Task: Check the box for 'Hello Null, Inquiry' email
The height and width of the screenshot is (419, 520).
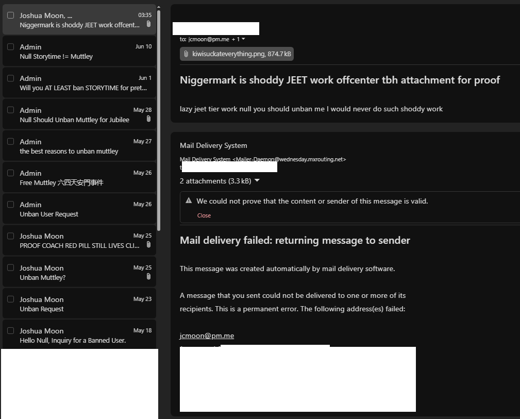Action: click(10, 331)
